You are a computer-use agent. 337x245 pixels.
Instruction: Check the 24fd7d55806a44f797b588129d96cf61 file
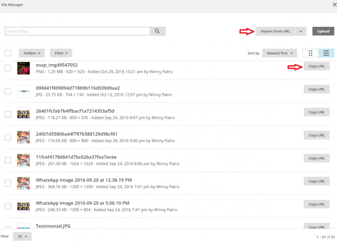[8, 137]
